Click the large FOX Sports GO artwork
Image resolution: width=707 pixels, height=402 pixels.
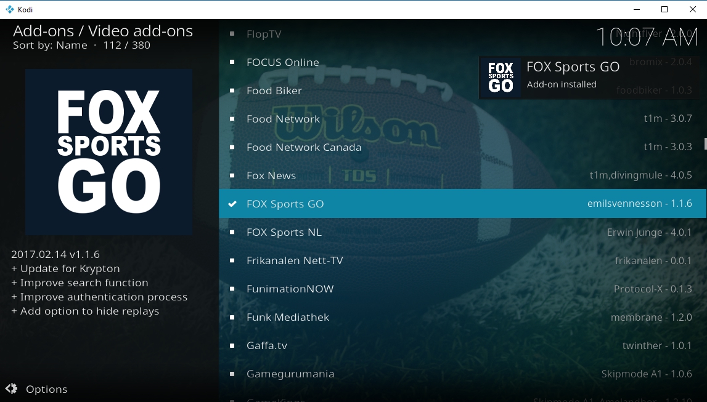click(108, 152)
